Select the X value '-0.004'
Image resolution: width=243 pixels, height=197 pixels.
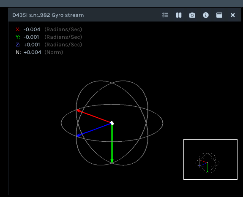(32, 30)
